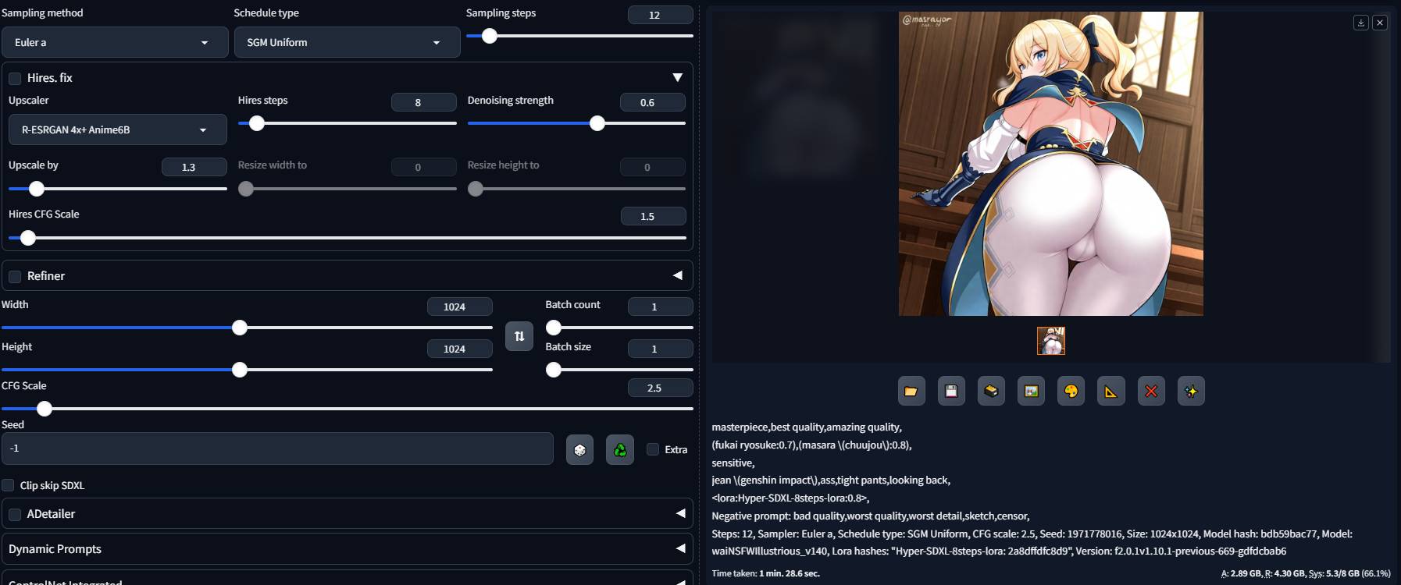The height and width of the screenshot is (585, 1401).
Task: Click the CFG Scale value field
Action: click(661, 388)
